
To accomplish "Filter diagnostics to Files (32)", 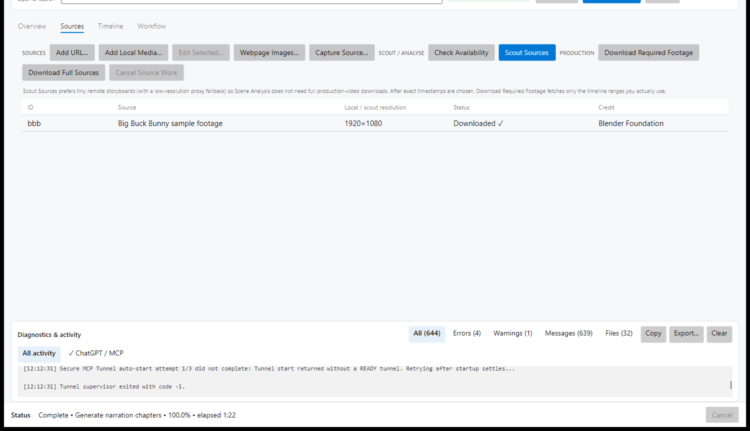I will pyautogui.click(x=619, y=333).
